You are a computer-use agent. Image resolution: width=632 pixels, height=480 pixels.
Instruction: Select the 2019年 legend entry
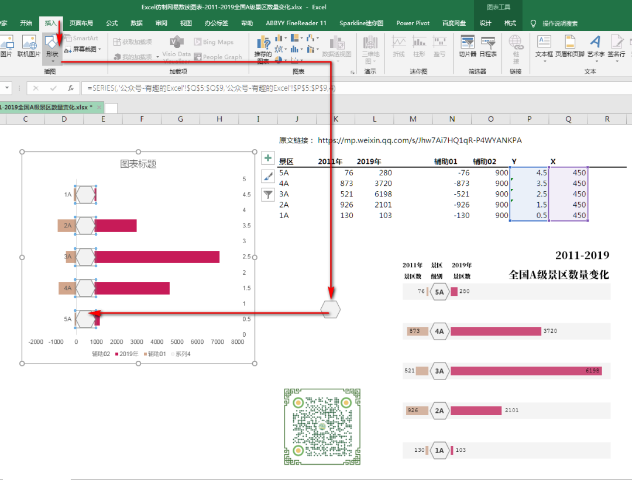(126, 354)
